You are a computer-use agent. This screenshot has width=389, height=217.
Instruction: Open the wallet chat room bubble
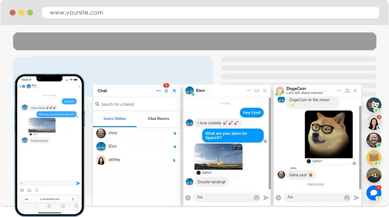tap(373, 158)
